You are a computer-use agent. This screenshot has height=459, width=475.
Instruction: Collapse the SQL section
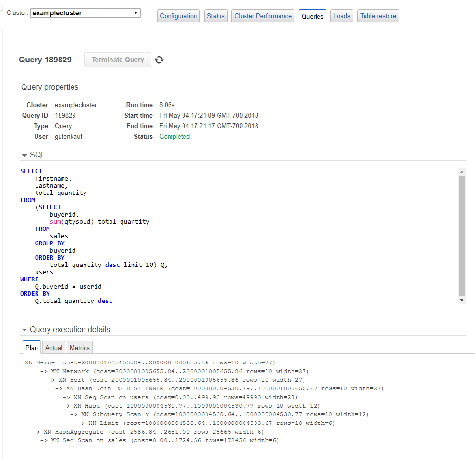pos(24,155)
